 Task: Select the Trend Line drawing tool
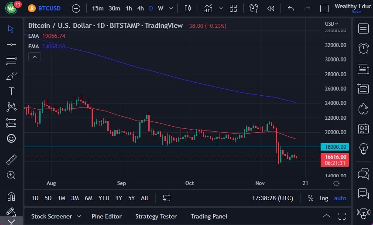pyautogui.click(x=11, y=44)
